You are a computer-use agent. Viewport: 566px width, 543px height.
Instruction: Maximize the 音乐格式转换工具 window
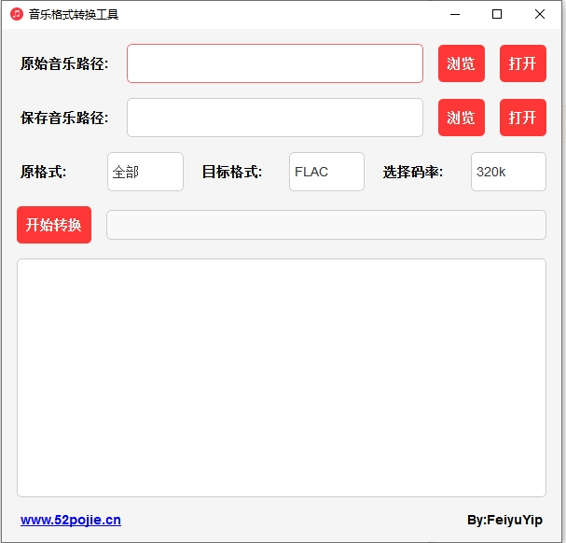497,14
